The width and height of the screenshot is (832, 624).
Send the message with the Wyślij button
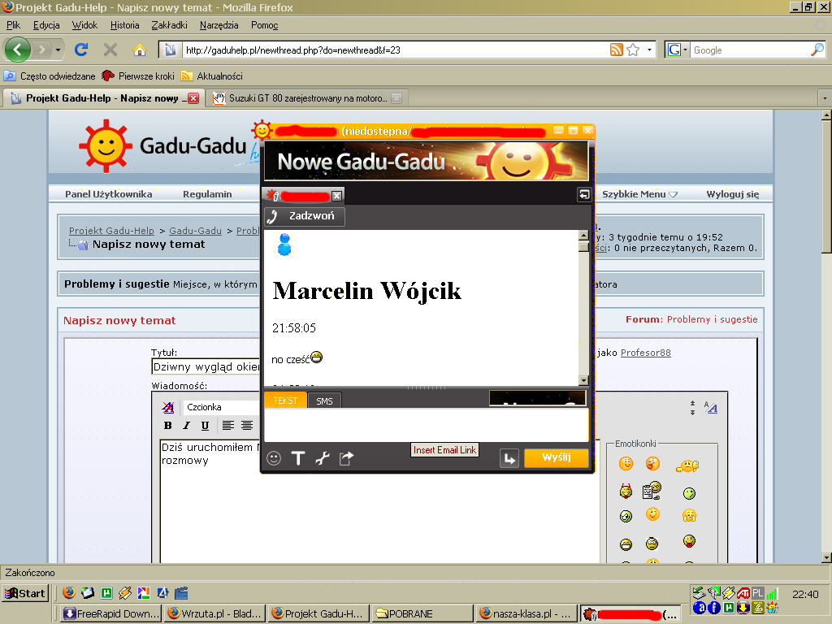[x=556, y=457]
